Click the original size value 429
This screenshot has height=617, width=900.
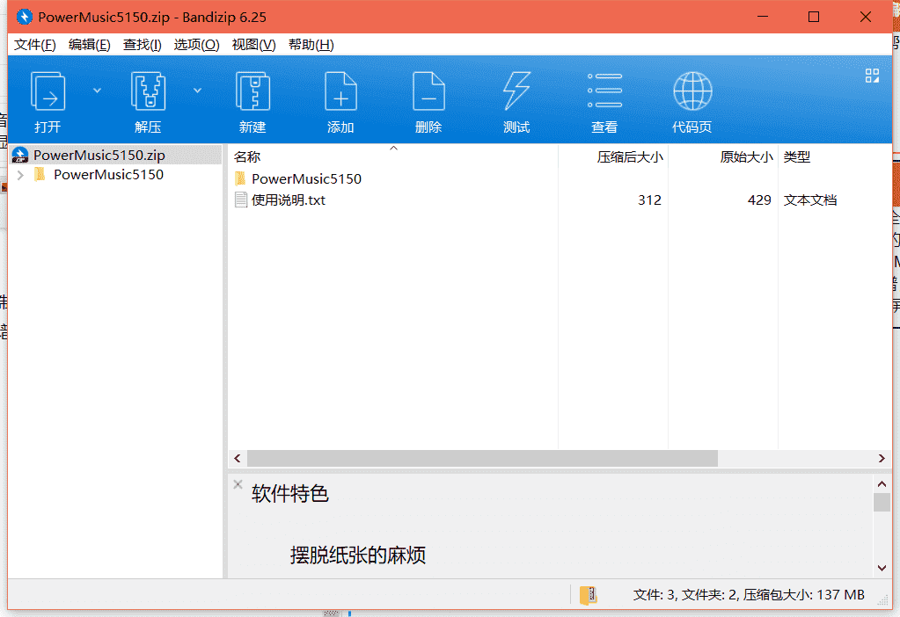(x=759, y=200)
